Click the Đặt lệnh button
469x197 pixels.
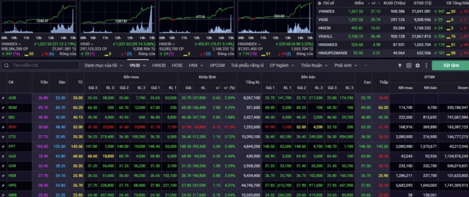point(451,66)
